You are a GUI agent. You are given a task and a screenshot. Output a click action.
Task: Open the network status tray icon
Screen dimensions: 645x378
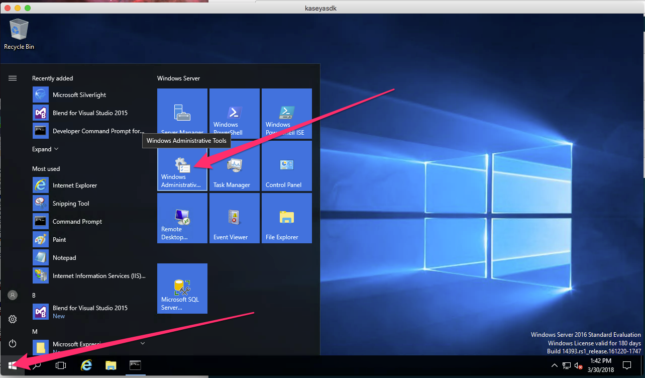tap(566, 365)
